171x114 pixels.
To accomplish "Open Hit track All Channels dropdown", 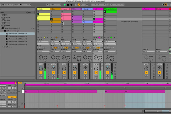I will [x=77, y=44].
